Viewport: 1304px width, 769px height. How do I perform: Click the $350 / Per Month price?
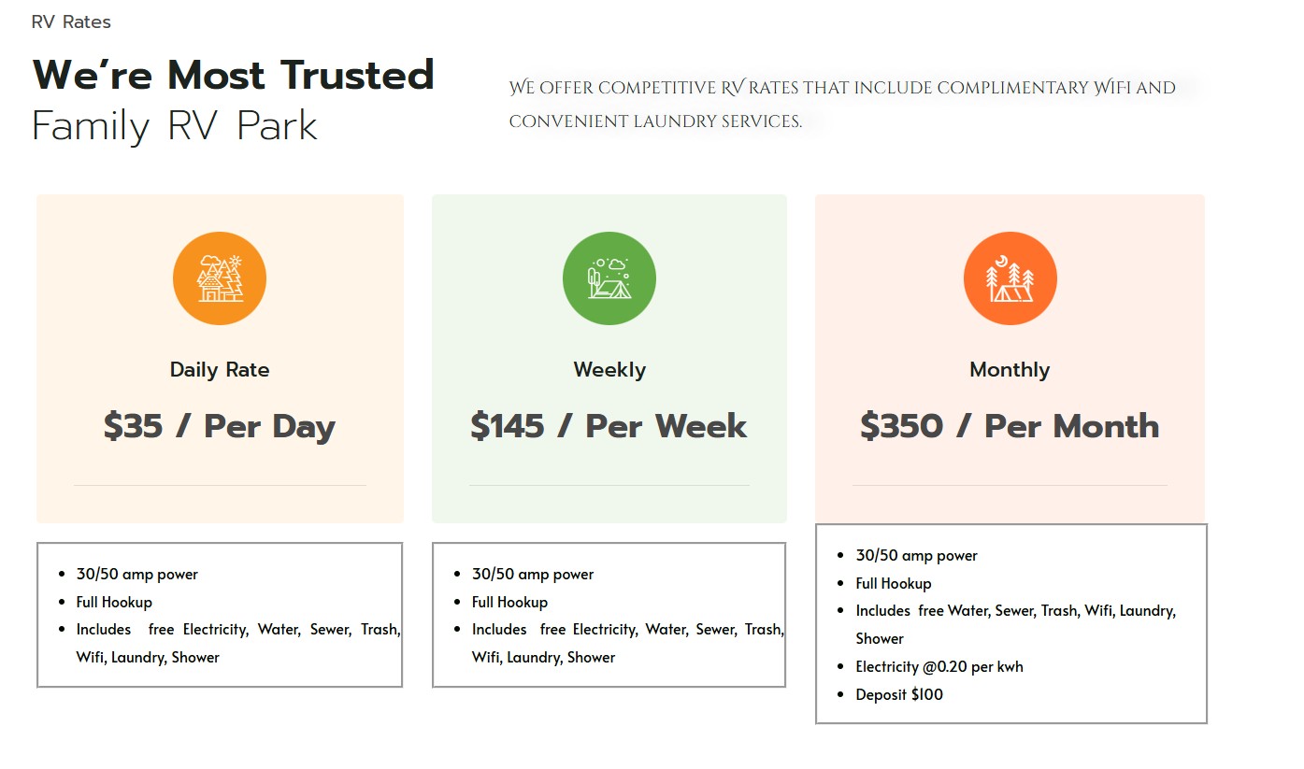click(x=1010, y=426)
